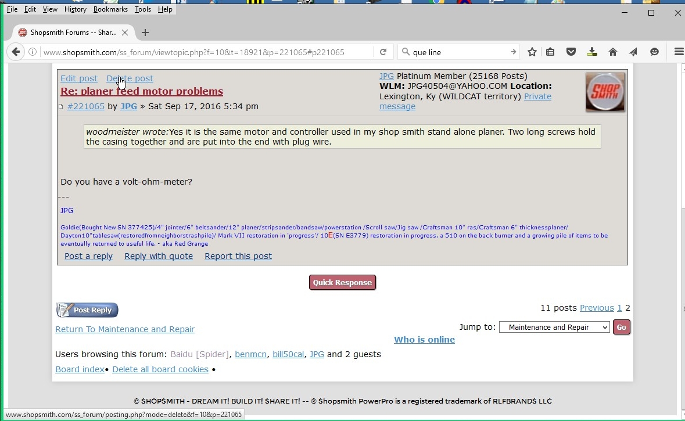Open the Bookmarks menu
The image size is (685, 421).
pos(110,9)
